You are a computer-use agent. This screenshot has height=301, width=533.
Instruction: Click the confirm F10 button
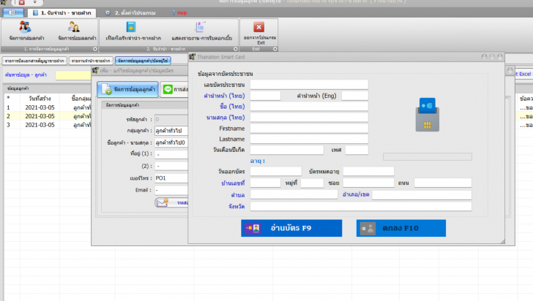(x=400, y=228)
